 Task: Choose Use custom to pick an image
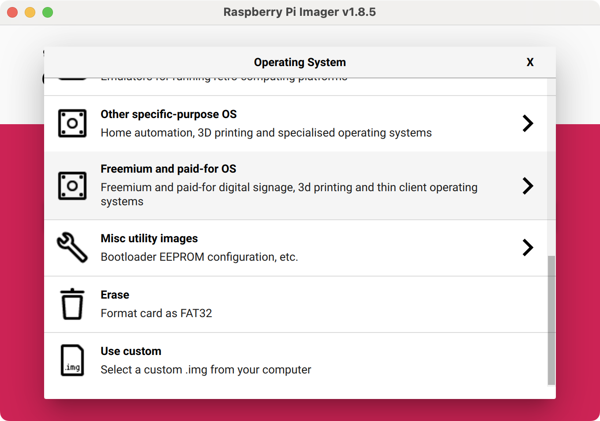click(x=265, y=360)
